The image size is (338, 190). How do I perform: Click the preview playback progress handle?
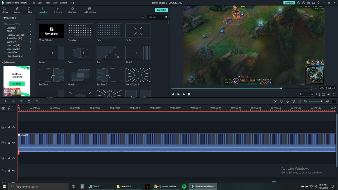pos(281,88)
